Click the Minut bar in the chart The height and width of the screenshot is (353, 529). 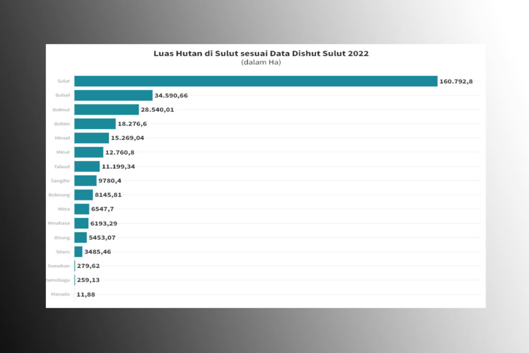[89, 152]
